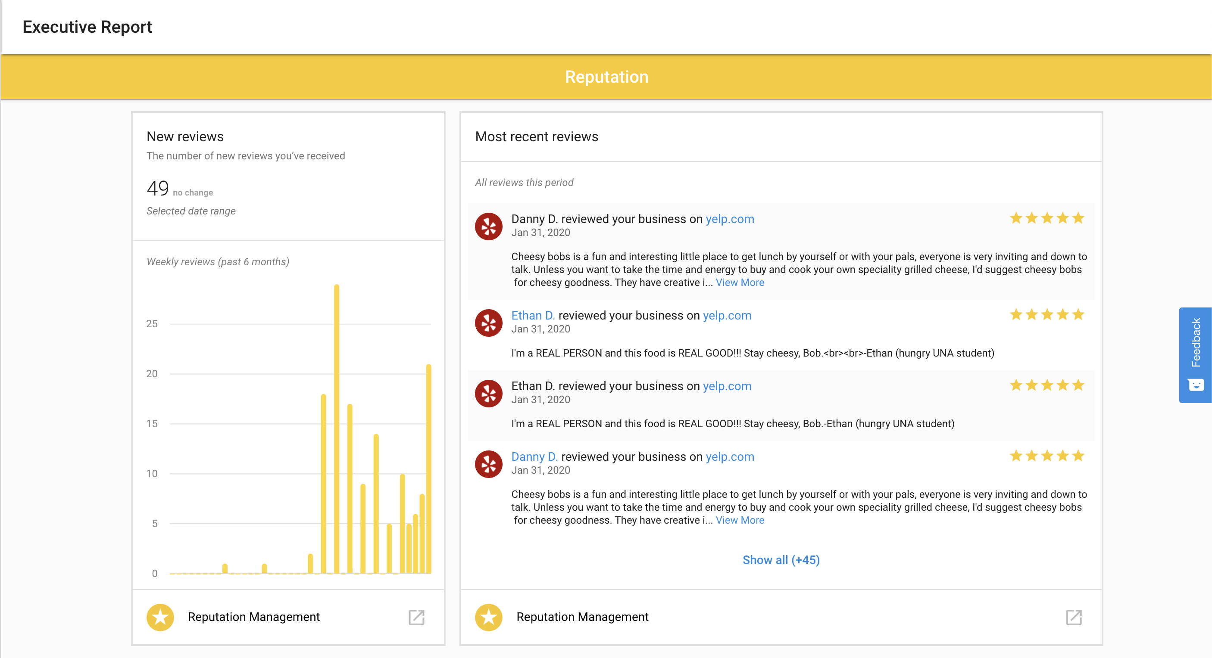Click 'Weekly reviews (past 6 months)' label
This screenshot has height=658, width=1212.
point(218,262)
